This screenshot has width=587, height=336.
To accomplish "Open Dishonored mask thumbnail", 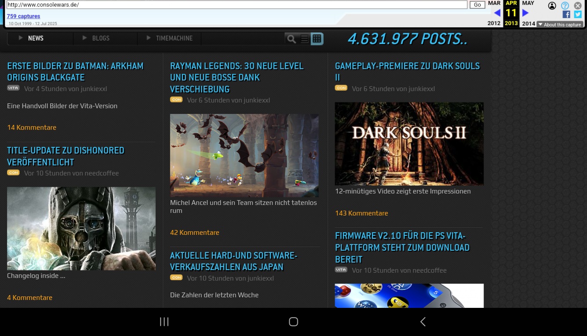I will pos(81,229).
